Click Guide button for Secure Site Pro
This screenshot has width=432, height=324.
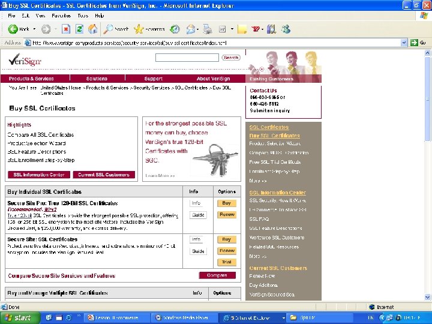coord(198,215)
